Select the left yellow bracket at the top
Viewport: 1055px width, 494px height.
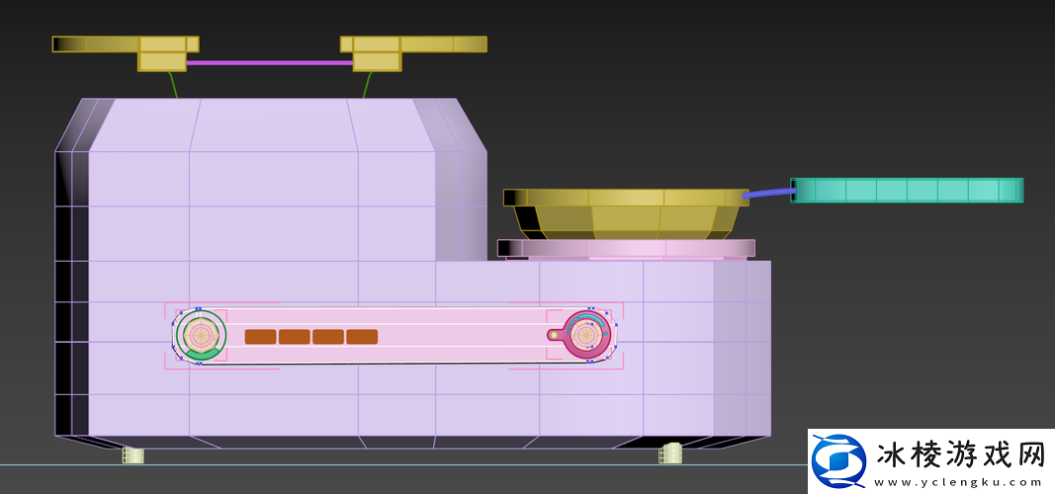162,52
